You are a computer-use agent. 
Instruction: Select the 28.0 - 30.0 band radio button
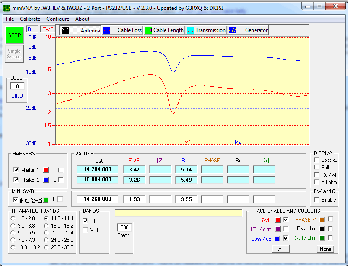pyautogui.click(x=47, y=247)
